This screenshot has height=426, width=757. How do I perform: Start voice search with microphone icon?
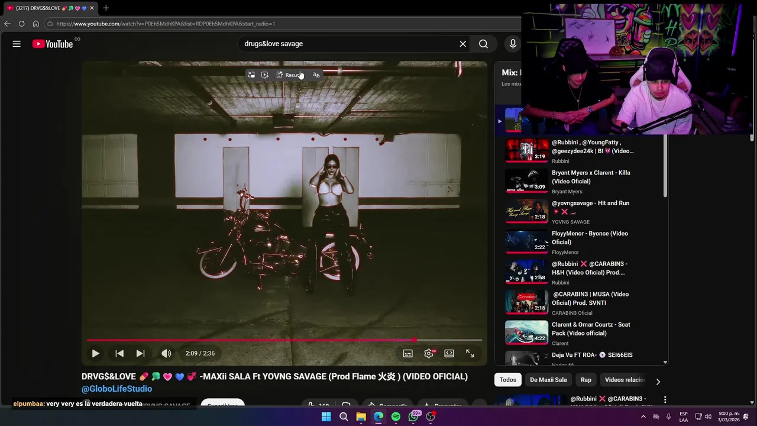pos(513,44)
